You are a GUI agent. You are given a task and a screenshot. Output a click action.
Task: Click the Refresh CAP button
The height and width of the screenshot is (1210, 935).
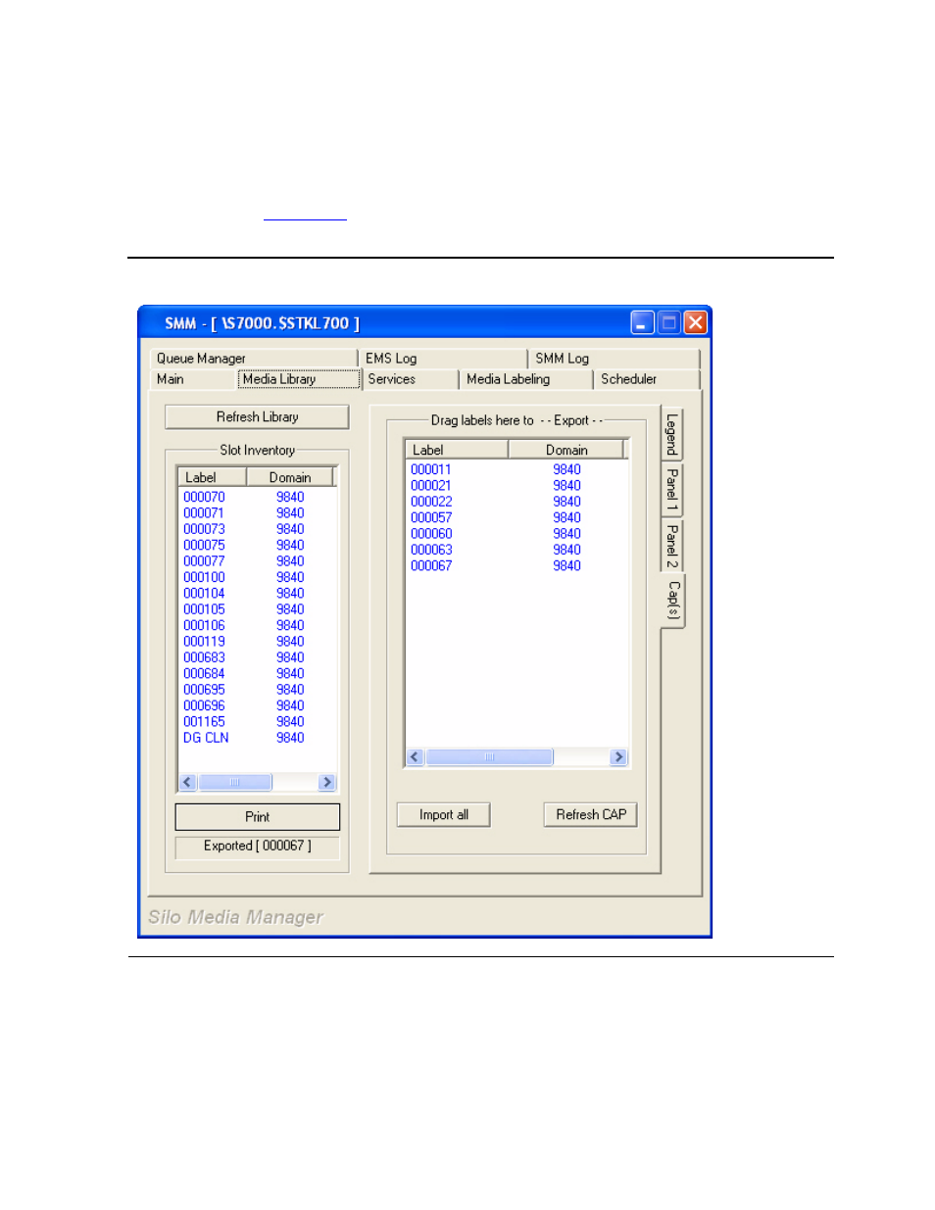click(x=591, y=815)
